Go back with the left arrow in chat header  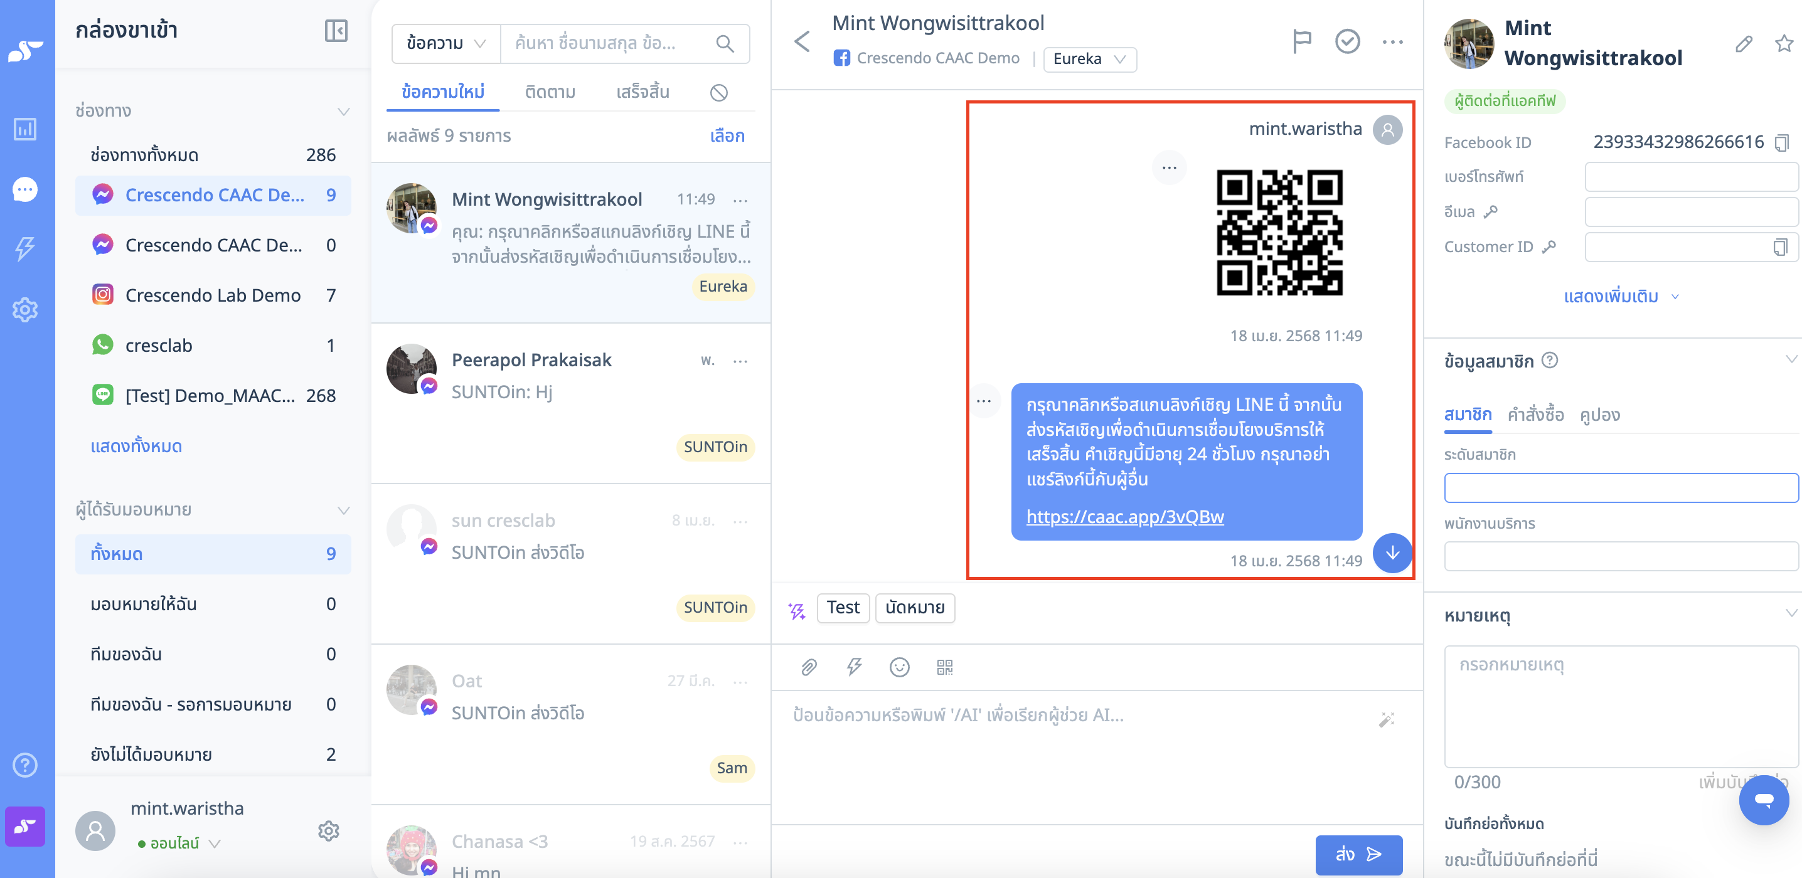(x=802, y=41)
